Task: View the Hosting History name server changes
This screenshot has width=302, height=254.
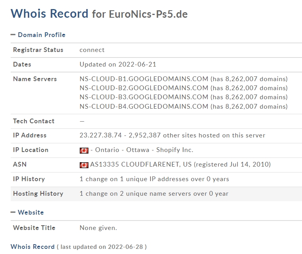Action: coord(154,193)
